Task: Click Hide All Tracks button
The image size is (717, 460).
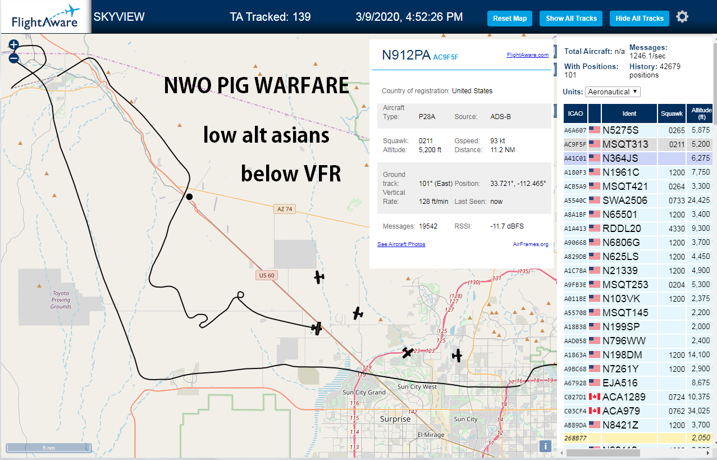Action: pos(640,19)
